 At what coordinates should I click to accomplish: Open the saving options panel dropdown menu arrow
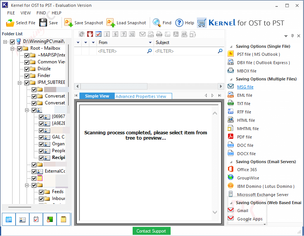286,36
